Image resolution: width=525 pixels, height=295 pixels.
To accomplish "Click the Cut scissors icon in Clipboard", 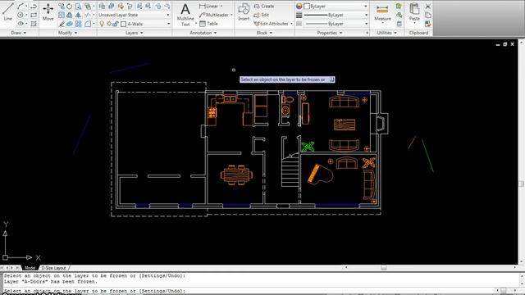I will [x=428, y=6].
